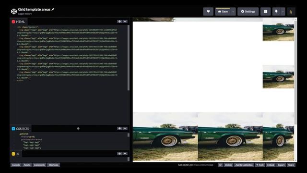Open CSS editor settings gear
Viewport: 307px width, 173px height.
pos(119,128)
